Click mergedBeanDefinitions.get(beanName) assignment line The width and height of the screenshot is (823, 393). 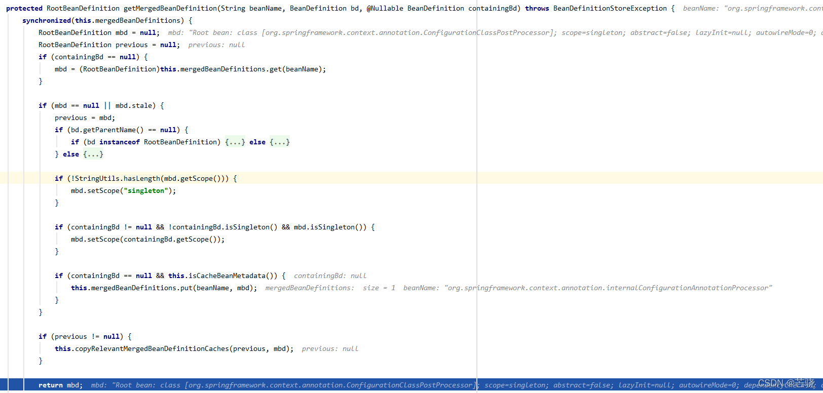click(x=191, y=69)
